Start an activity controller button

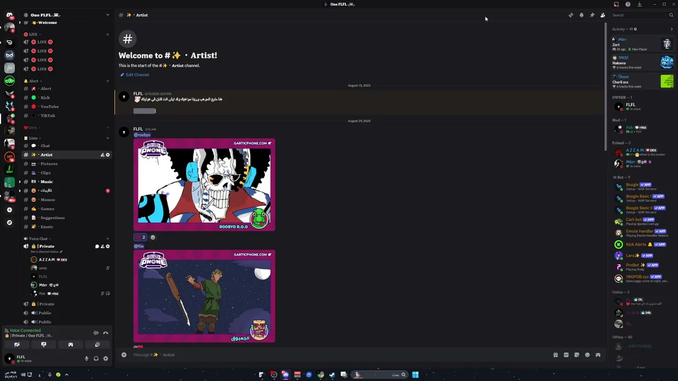click(70, 344)
